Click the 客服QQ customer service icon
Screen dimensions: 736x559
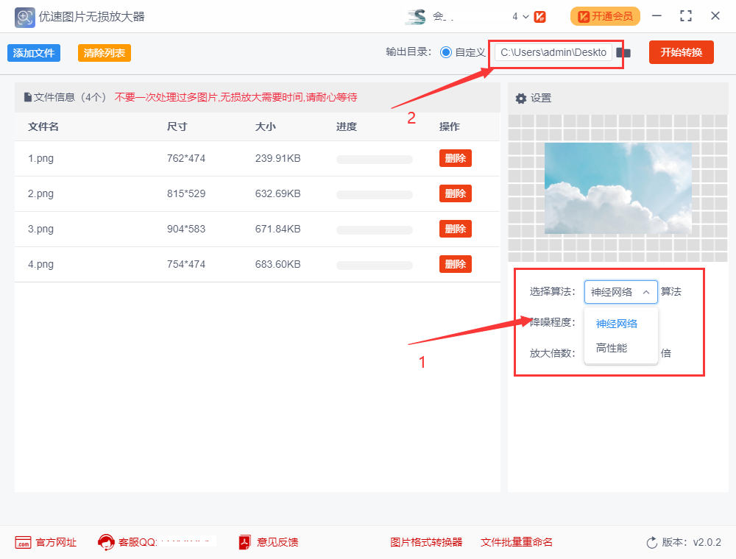[105, 542]
